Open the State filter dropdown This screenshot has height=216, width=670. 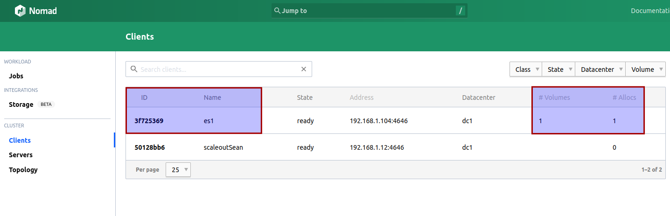point(558,69)
